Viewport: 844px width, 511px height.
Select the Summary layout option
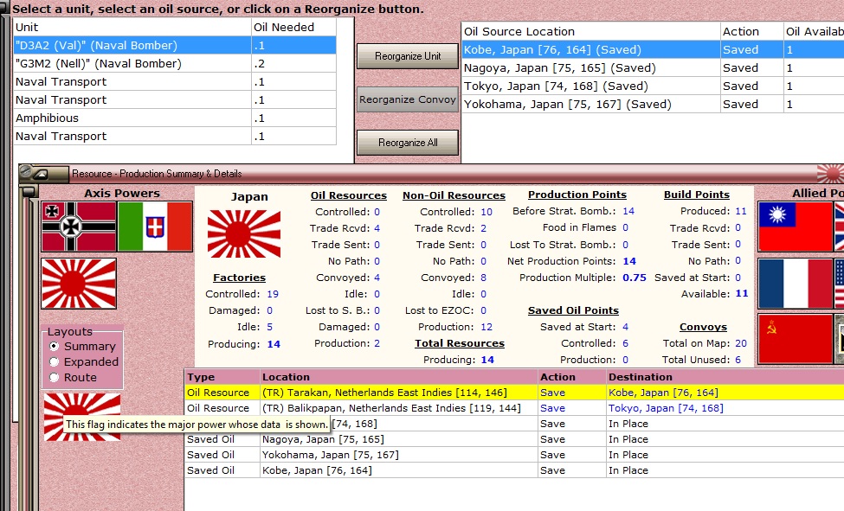pos(82,347)
